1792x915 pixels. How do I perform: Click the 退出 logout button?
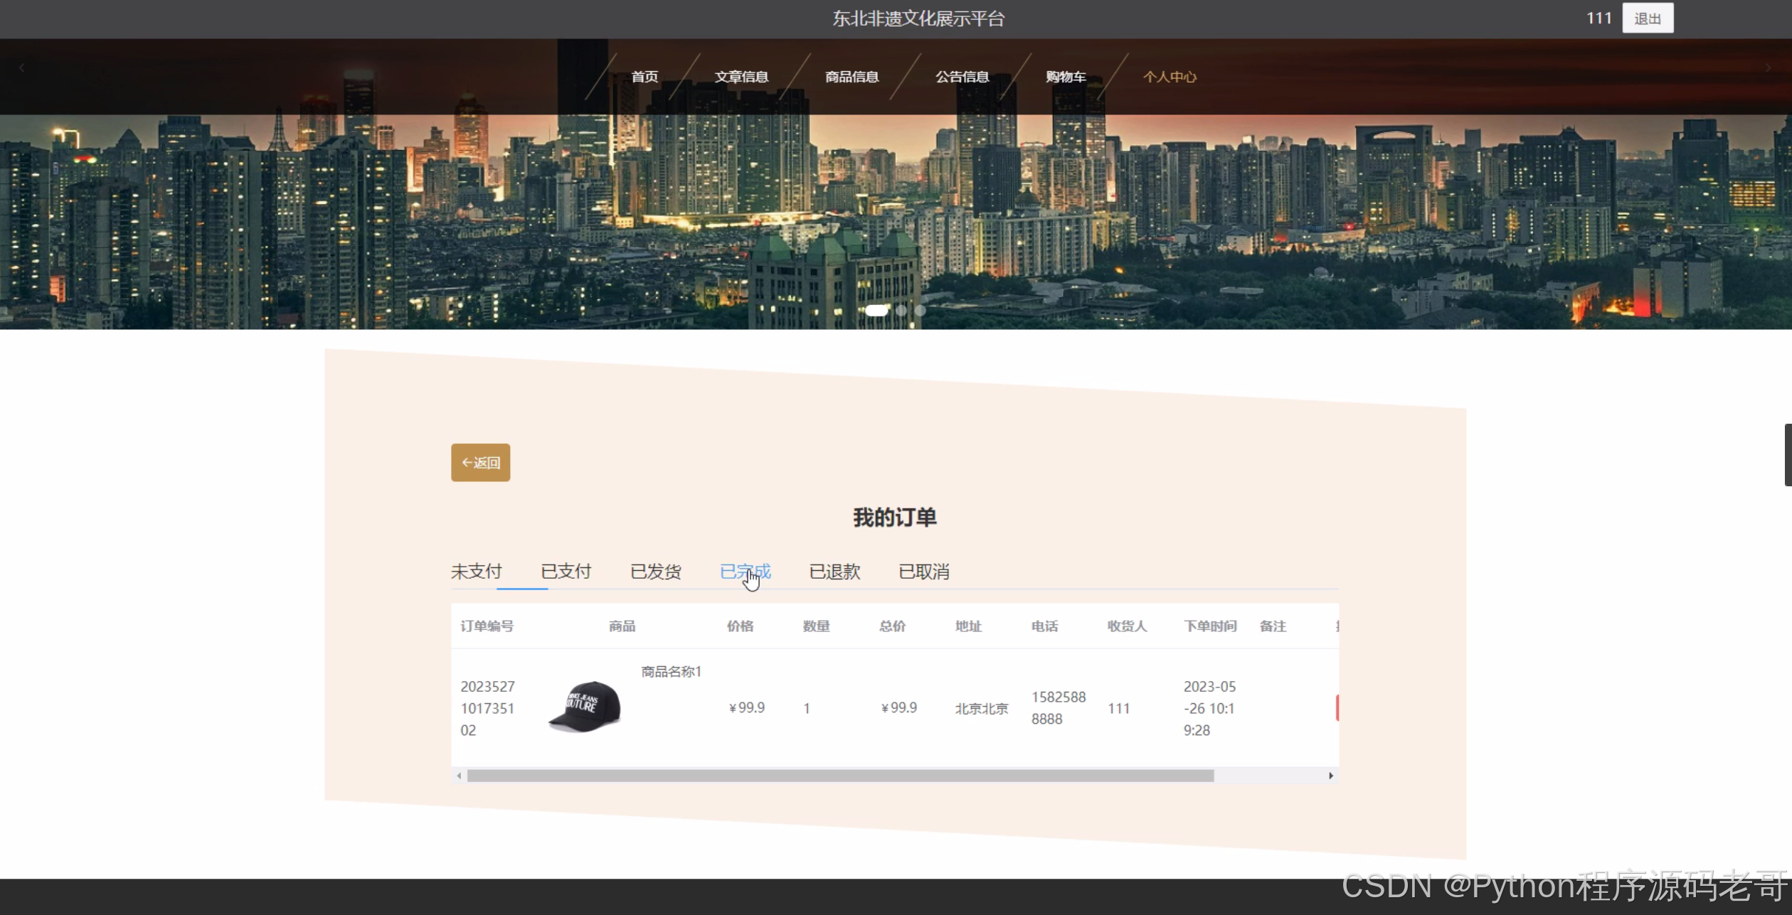click(1647, 18)
